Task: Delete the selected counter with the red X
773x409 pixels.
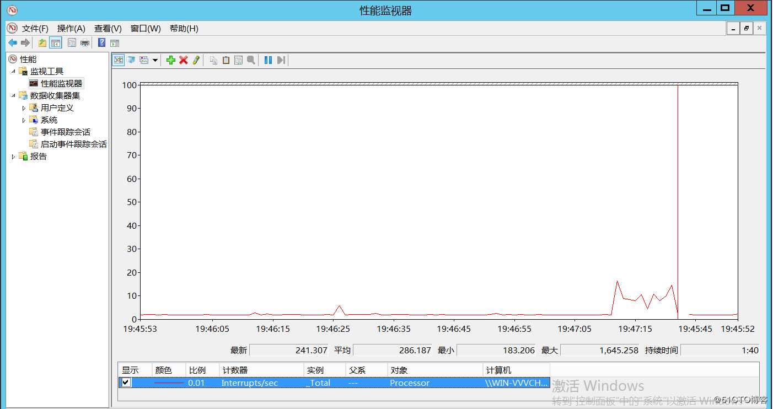Action: click(x=184, y=60)
